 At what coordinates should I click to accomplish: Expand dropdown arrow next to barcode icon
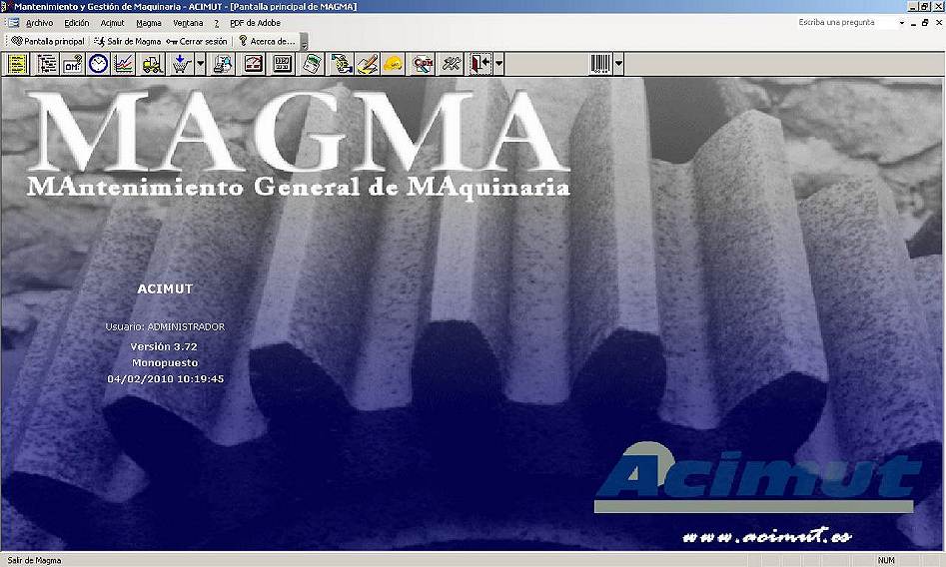click(x=618, y=63)
